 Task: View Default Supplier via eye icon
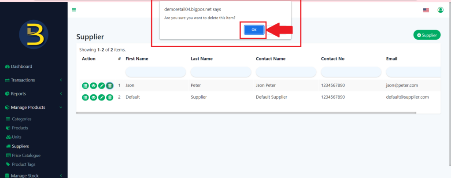[93, 97]
